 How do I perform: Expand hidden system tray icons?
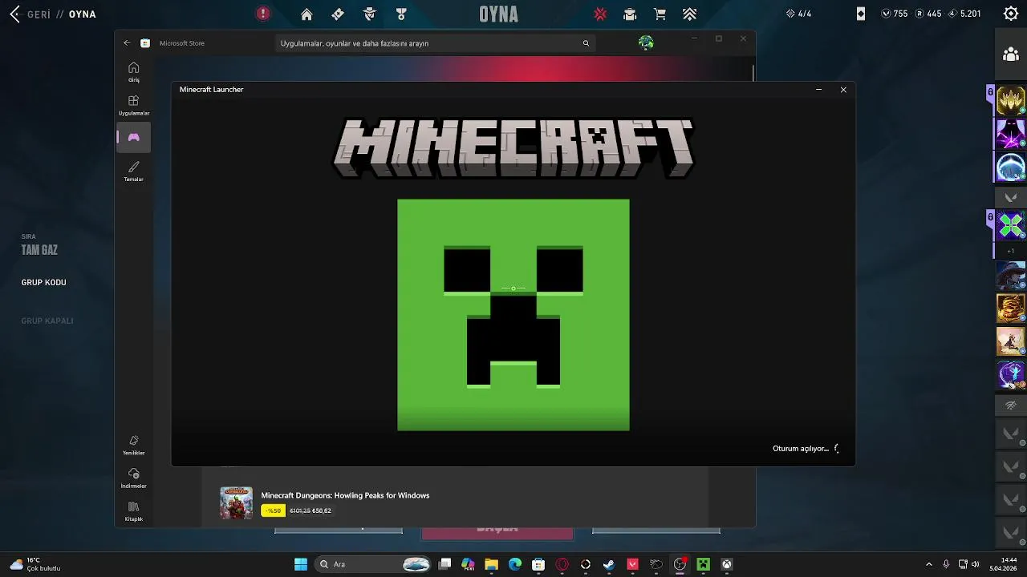(x=929, y=564)
